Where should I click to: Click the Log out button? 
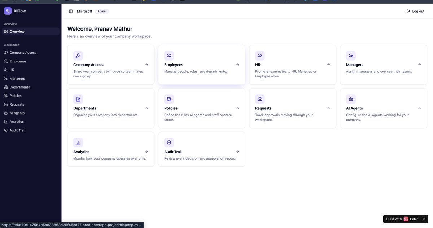click(x=415, y=11)
